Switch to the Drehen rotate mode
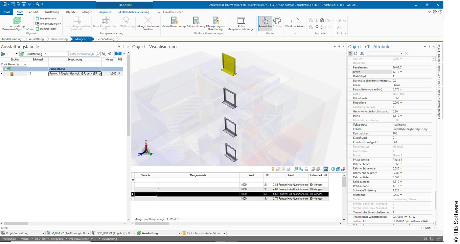 click(277, 22)
